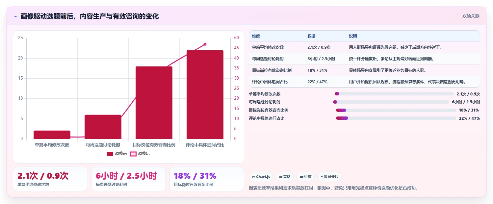Click the table row label 目标岗位有效咨询比例
Viewport: 493px width, 204px height.
(x=272, y=70)
